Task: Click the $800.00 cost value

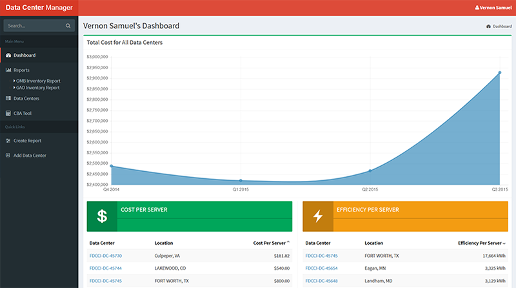Action: (x=282, y=281)
